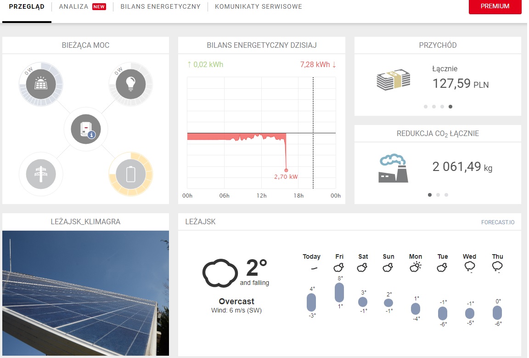This screenshot has width=529, height=358.
Task: Click the NEW badge beside Analiza
Action: 99,7
